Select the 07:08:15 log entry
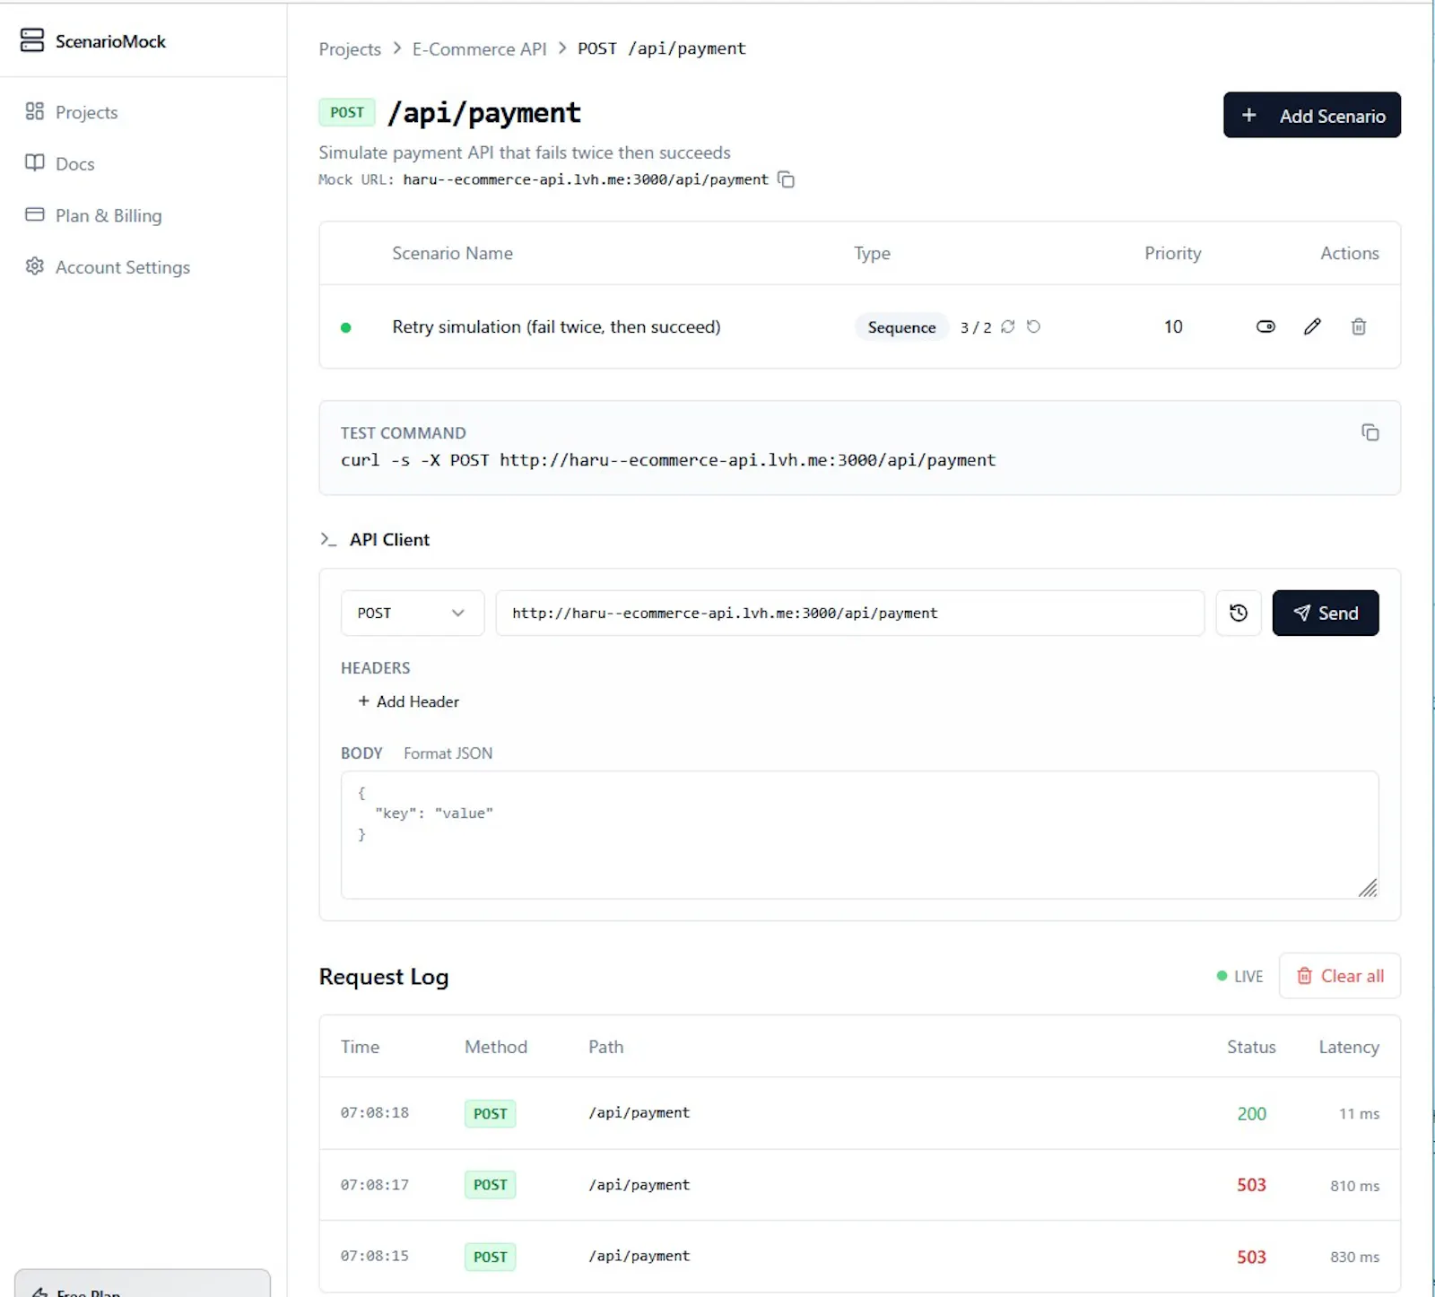1435x1297 pixels. click(x=859, y=1257)
